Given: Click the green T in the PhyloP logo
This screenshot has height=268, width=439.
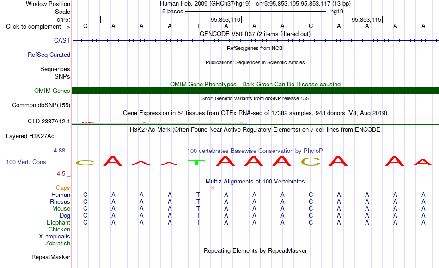Looking at the screenshot, I should (196, 163).
